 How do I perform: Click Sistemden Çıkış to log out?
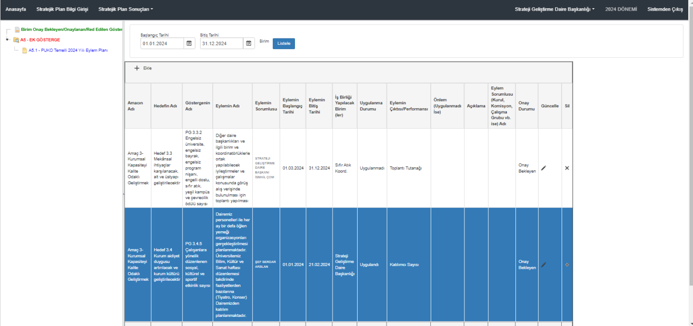(x=665, y=9)
